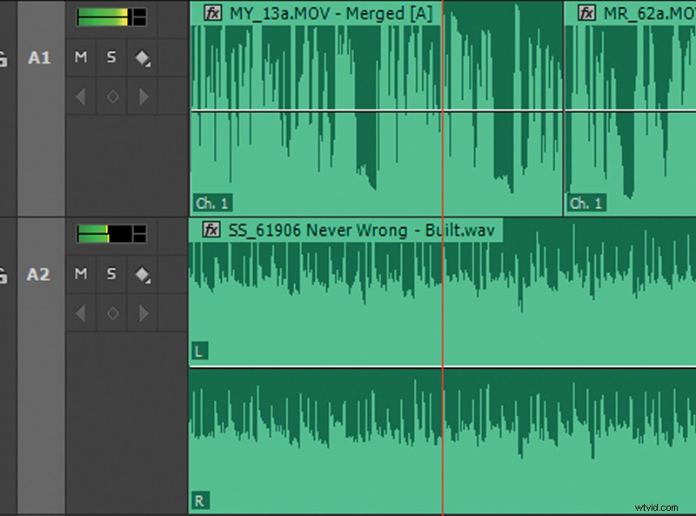Image resolution: width=696 pixels, height=516 pixels.
Task: Mute track A2
Action: [79, 274]
